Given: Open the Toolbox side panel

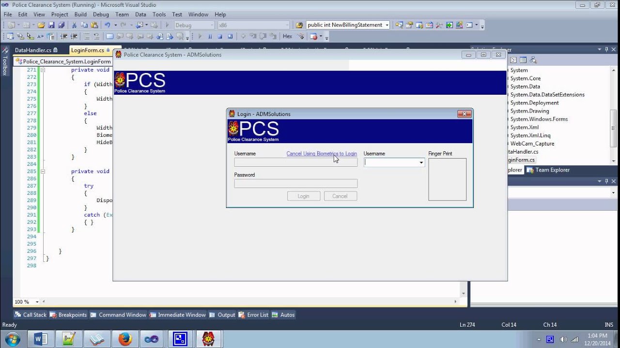Looking at the screenshot, I should (x=4, y=61).
